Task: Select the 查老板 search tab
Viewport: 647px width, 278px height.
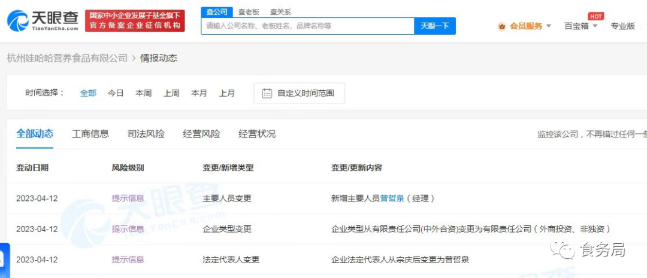Action: tap(249, 12)
